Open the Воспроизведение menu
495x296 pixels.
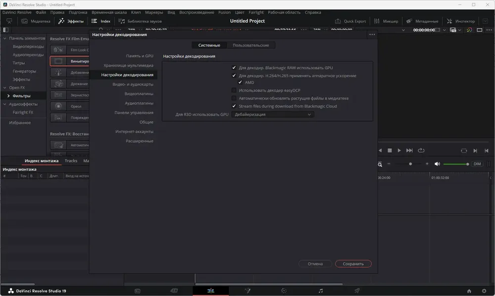[197, 12]
